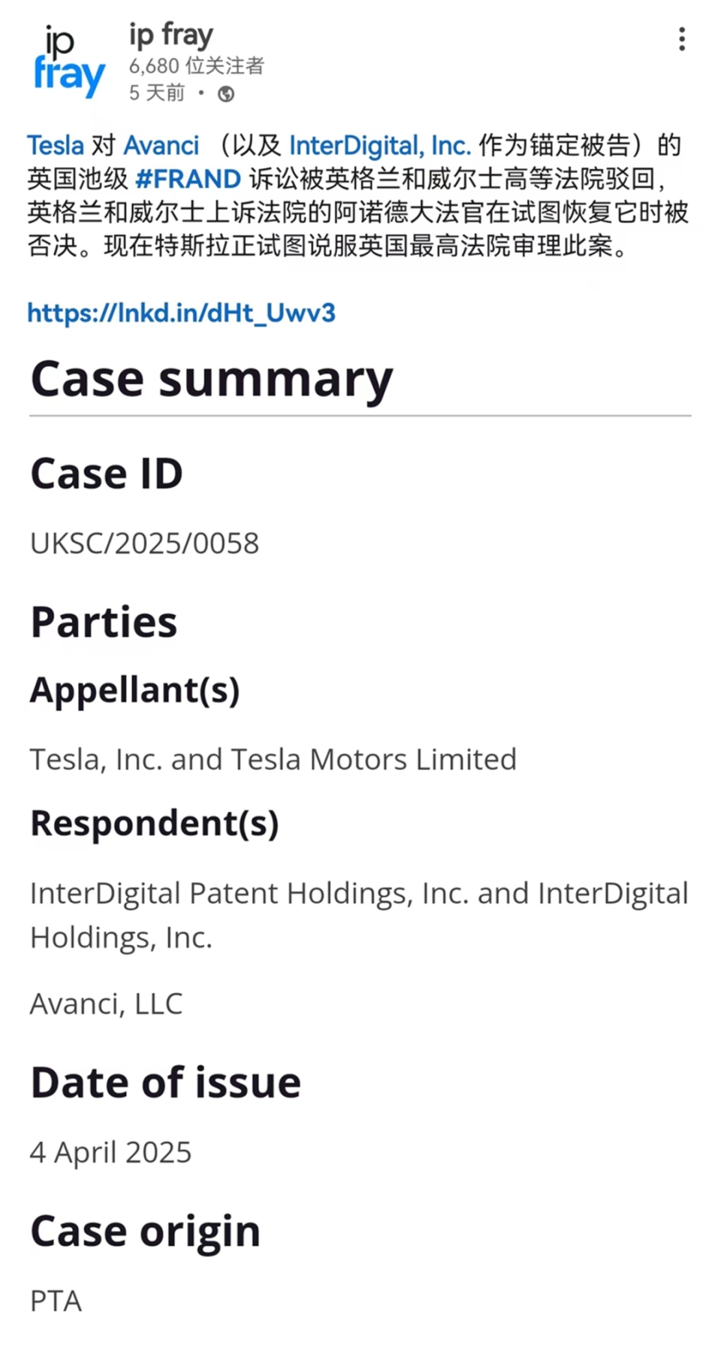This screenshot has width=721, height=1348.
Task: Click the 5 天前 post timestamp
Action: point(157,93)
